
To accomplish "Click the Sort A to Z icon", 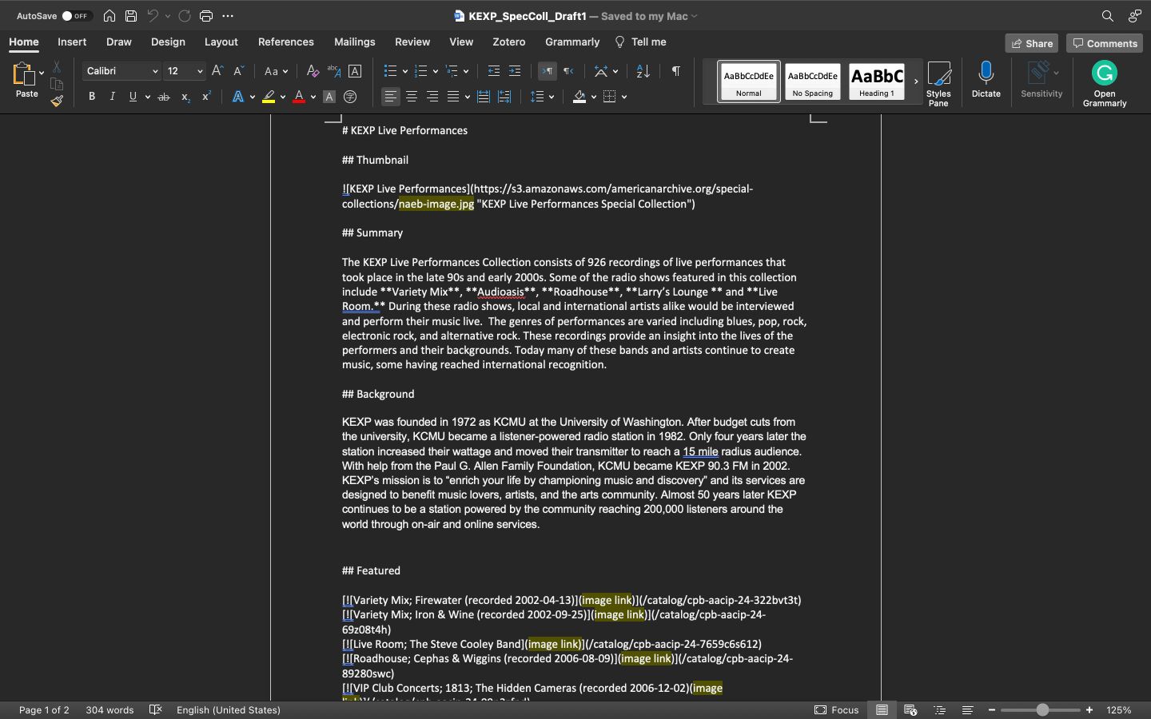I will (643, 71).
